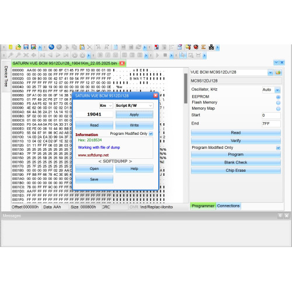
Task: Select the arrow pointer tool icon
Action: 183,55
